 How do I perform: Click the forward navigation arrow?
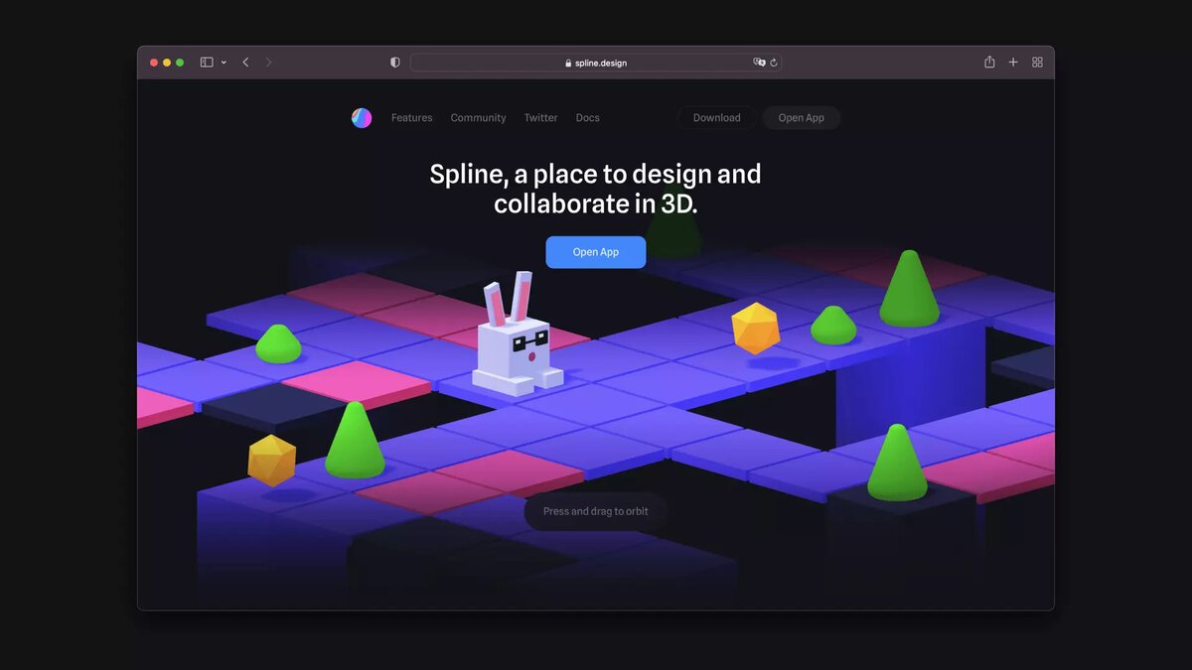click(x=268, y=63)
